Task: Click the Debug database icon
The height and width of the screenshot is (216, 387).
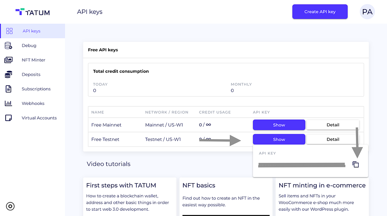Action: click(x=8, y=45)
